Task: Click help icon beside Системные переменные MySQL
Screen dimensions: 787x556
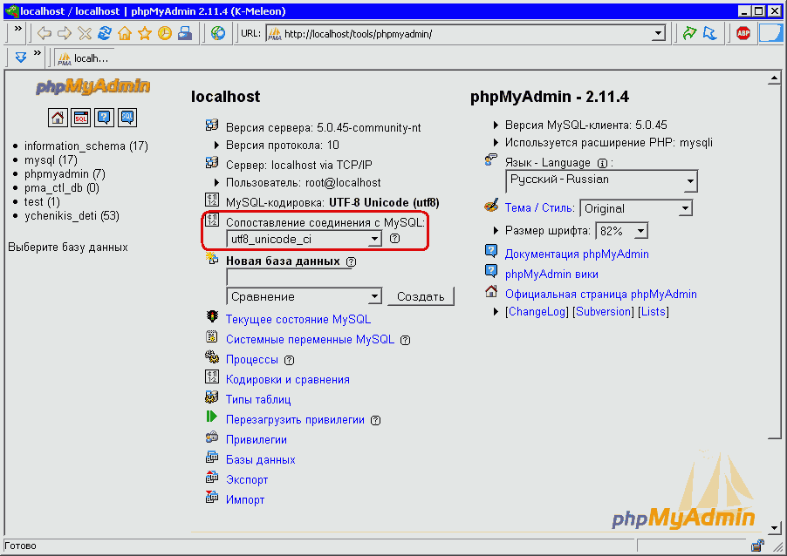Action: [x=405, y=340]
